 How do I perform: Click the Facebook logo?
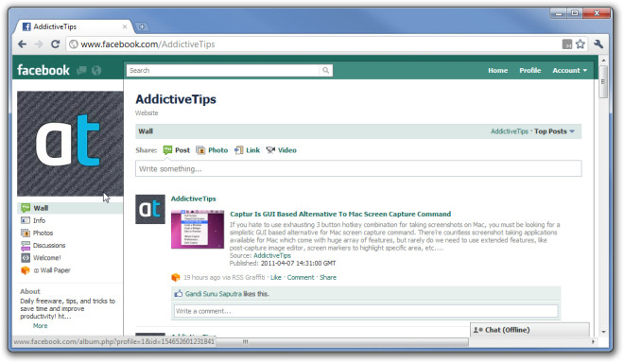[43, 71]
